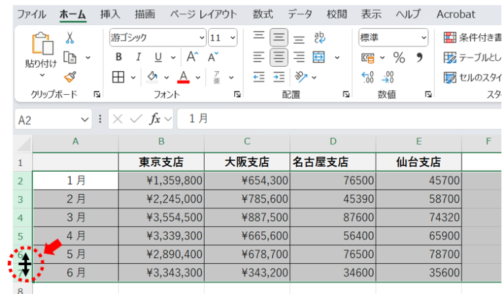Select column B header

162,142
